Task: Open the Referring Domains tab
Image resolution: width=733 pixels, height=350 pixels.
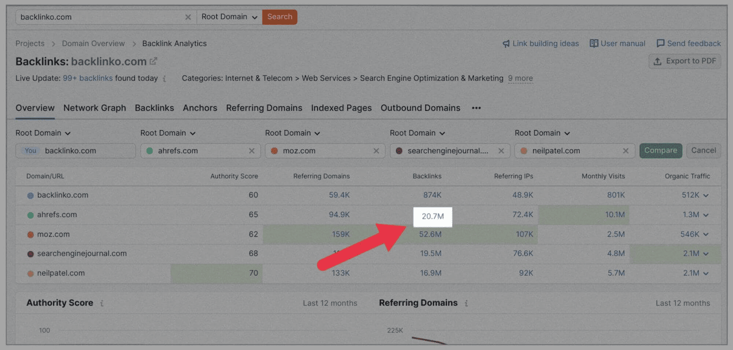Action: [264, 108]
